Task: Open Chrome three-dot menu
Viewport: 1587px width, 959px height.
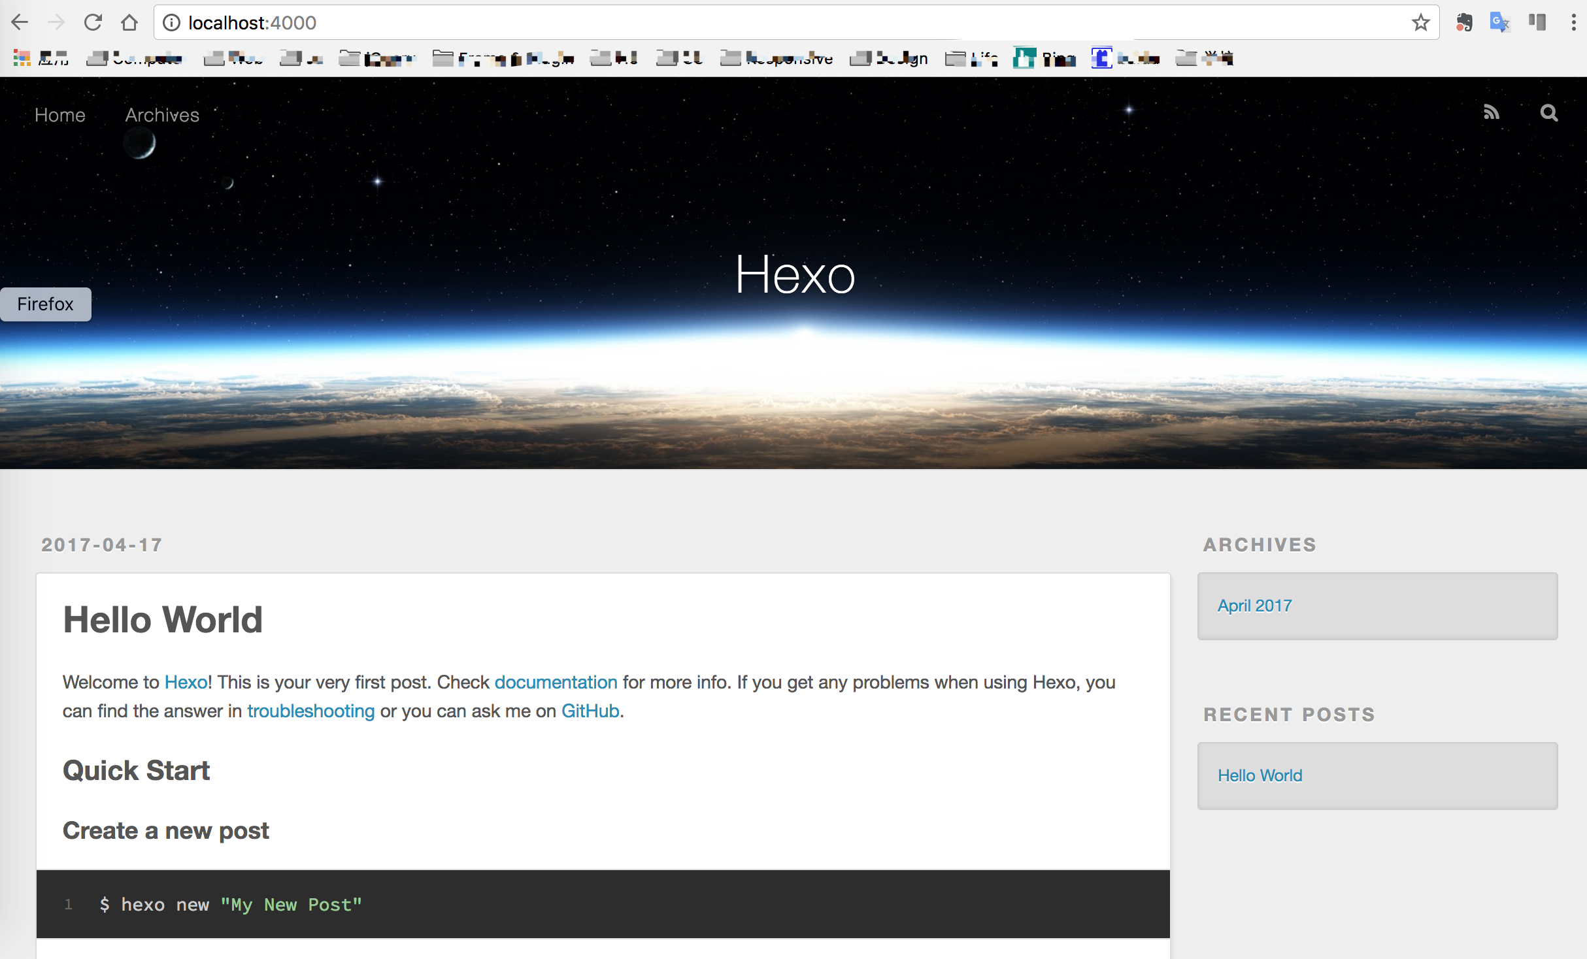Action: point(1573,22)
